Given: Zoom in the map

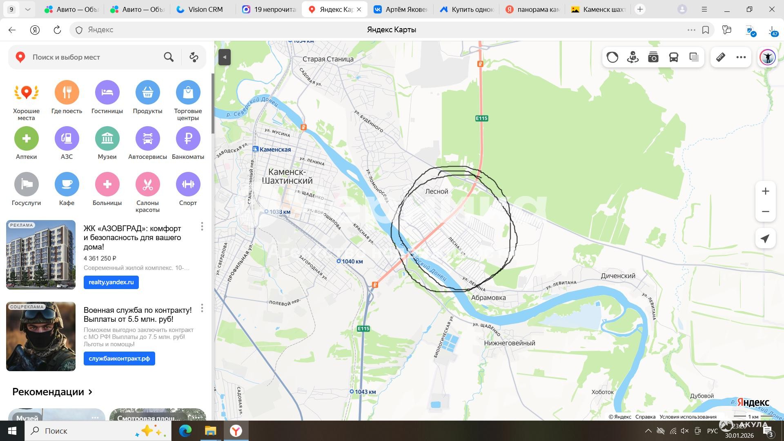Looking at the screenshot, I should click(765, 191).
